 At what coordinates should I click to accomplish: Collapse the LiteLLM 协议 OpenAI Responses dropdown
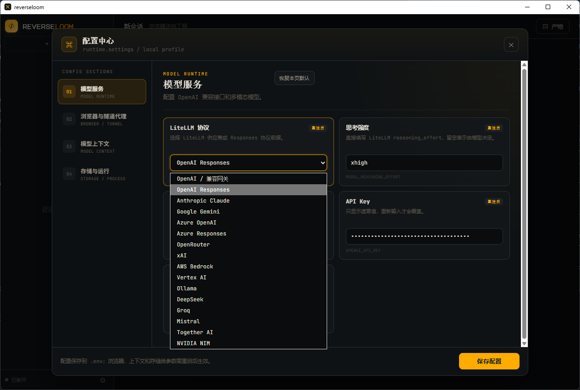tap(248, 163)
